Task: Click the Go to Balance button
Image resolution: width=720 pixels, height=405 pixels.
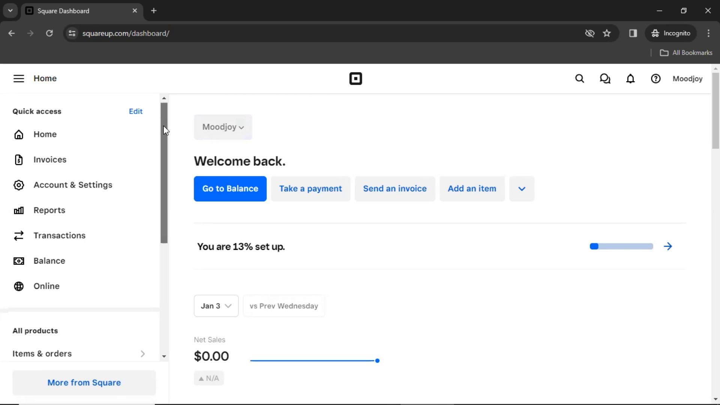Action: click(x=230, y=188)
